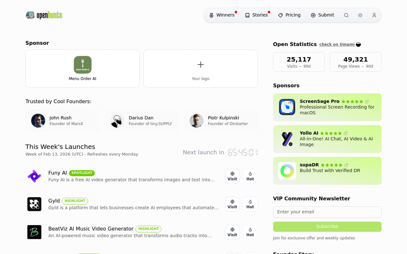Open supaDR external link icon
The image size is (407, 254).
click(x=346, y=165)
